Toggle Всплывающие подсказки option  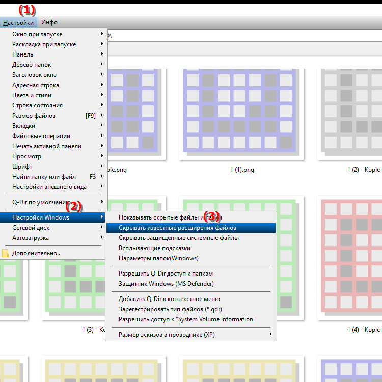191,248
